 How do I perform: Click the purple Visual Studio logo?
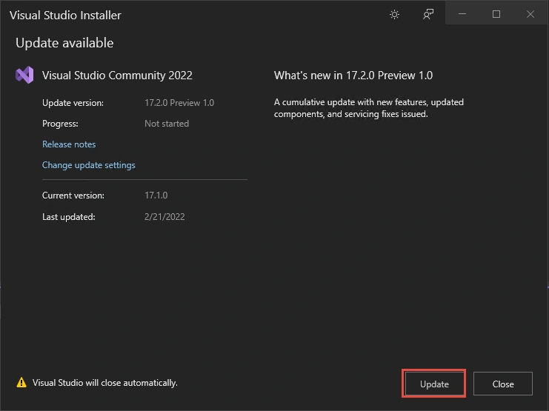point(24,75)
